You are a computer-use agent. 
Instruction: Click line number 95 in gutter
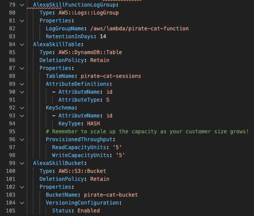12,132
